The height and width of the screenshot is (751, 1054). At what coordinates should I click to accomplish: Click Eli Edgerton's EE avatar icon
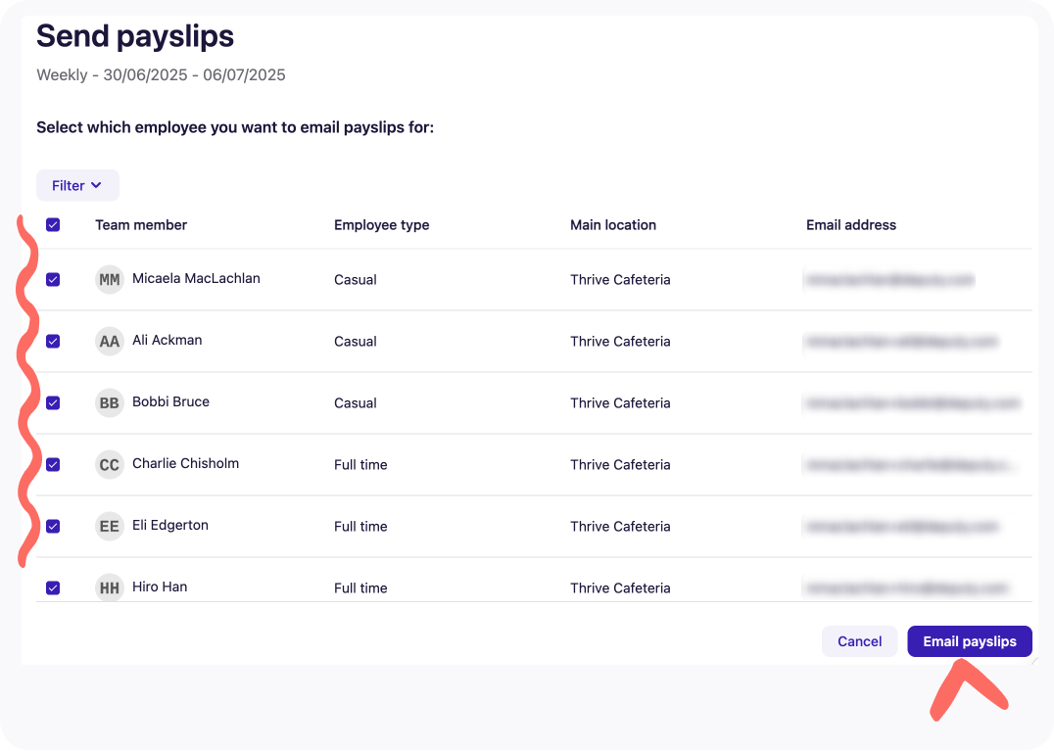(x=109, y=526)
